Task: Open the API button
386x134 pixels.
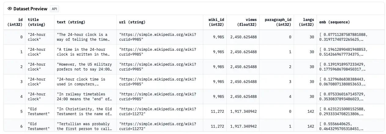Action: tap(54, 9)
